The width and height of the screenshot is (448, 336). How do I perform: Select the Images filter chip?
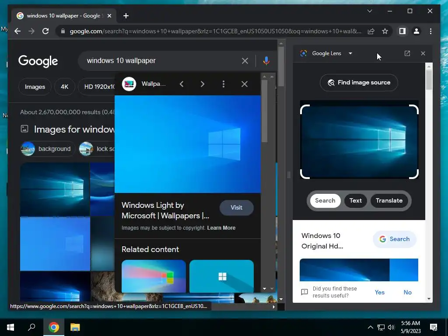[35, 87]
